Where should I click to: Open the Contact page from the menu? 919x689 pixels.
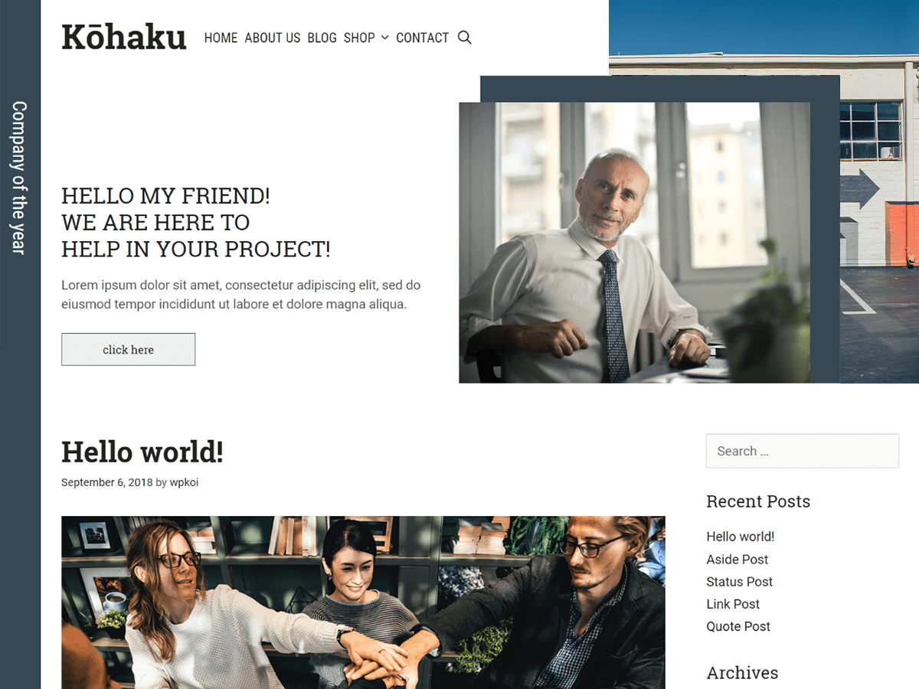click(x=422, y=38)
